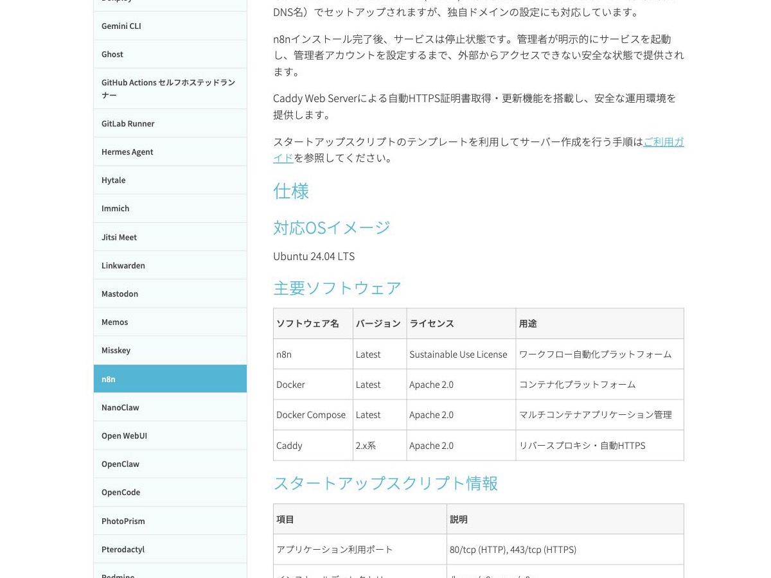Click the スタートアップスクリプト情報 heading

385,483
